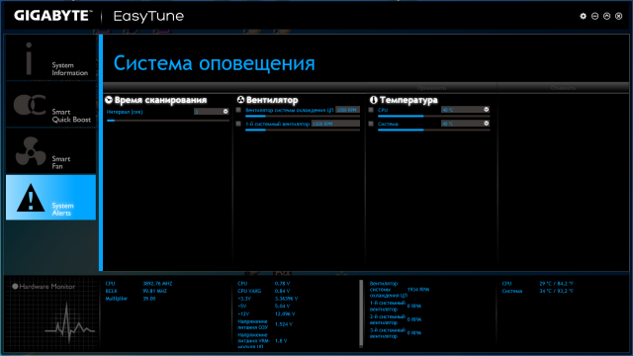Click the Температура thermometer icon
This screenshot has width=633, height=356.
[x=374, y=100]
